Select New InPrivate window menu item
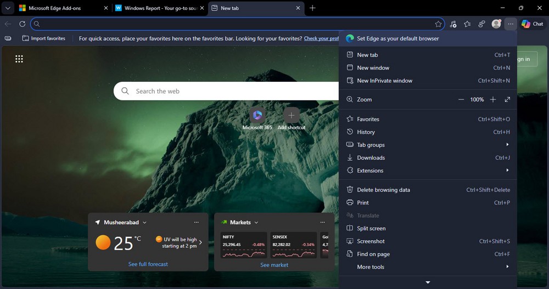This screenshot has width=549, height=289. click(x=384, y=81)
